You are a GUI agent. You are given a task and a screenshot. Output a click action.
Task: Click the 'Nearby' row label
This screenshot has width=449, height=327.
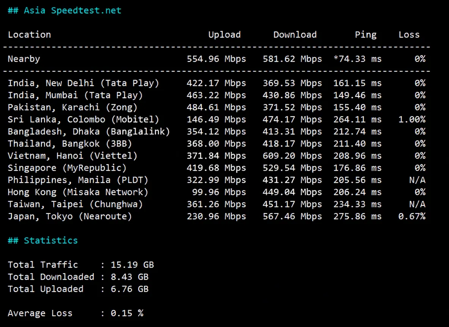coord(24,59)
